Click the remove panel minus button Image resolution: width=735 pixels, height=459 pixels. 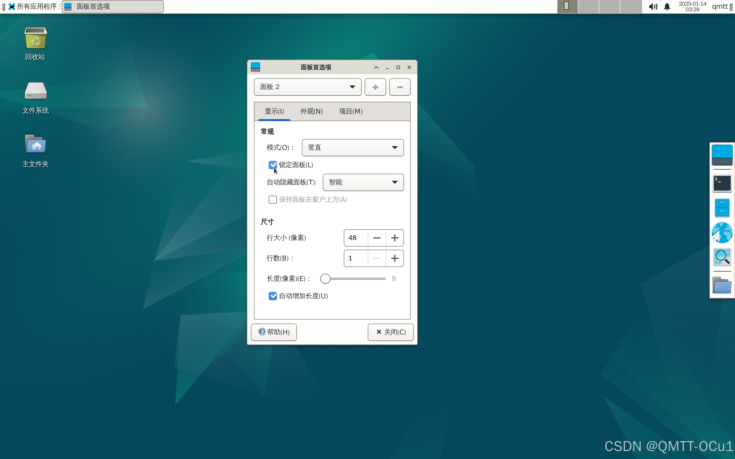(x=399, y=87)
